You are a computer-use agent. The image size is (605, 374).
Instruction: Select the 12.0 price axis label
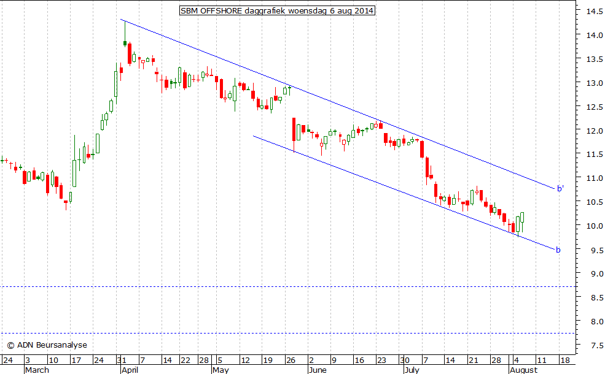594,131
